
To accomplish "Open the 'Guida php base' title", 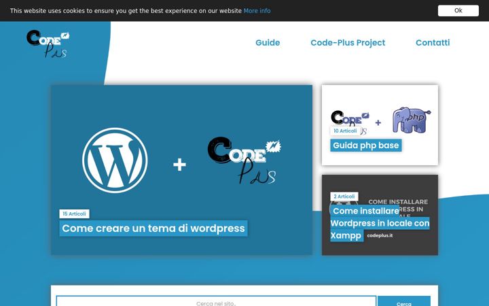I will pyautogui.click(x=366, y=146).
